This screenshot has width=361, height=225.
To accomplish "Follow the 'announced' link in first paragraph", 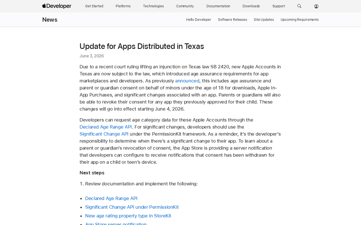I will pos(187,81).
